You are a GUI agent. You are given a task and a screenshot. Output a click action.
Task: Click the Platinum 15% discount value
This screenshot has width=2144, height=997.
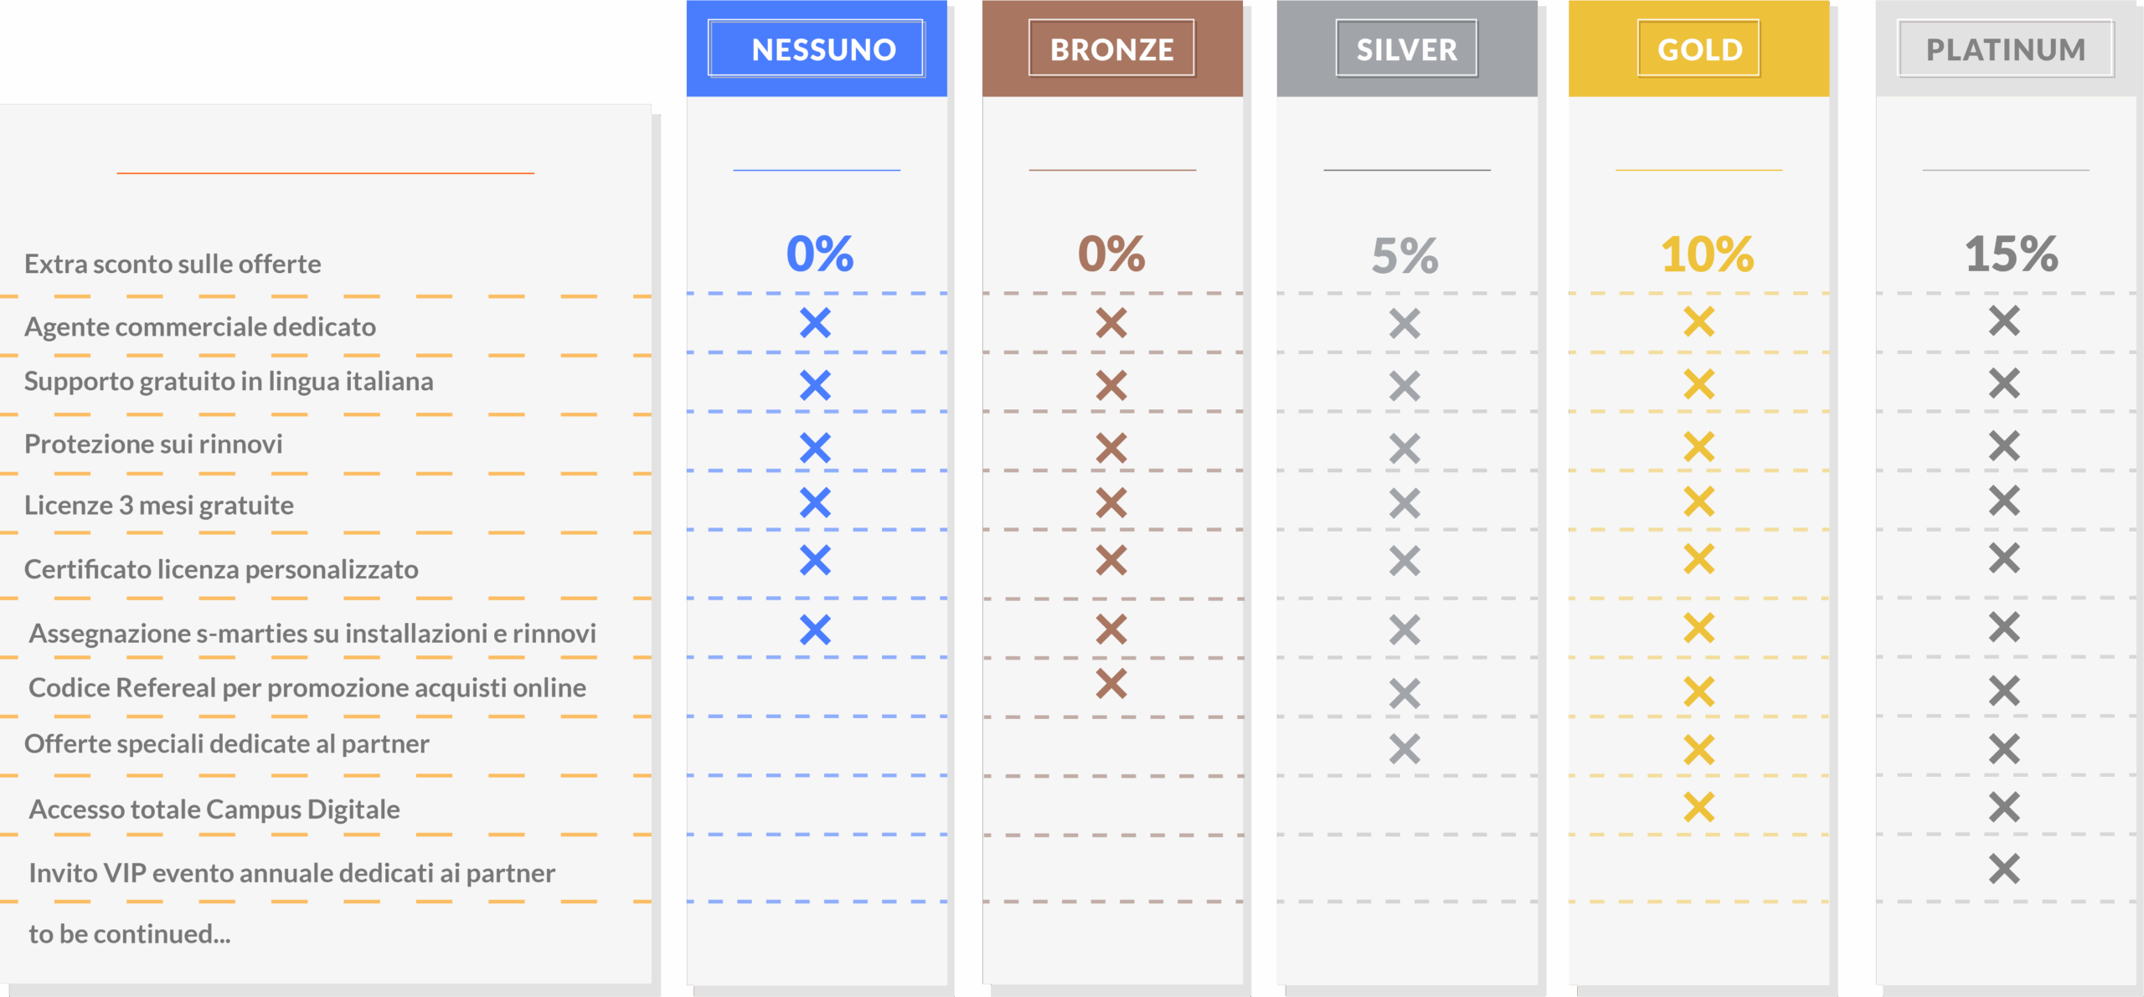2011,254
